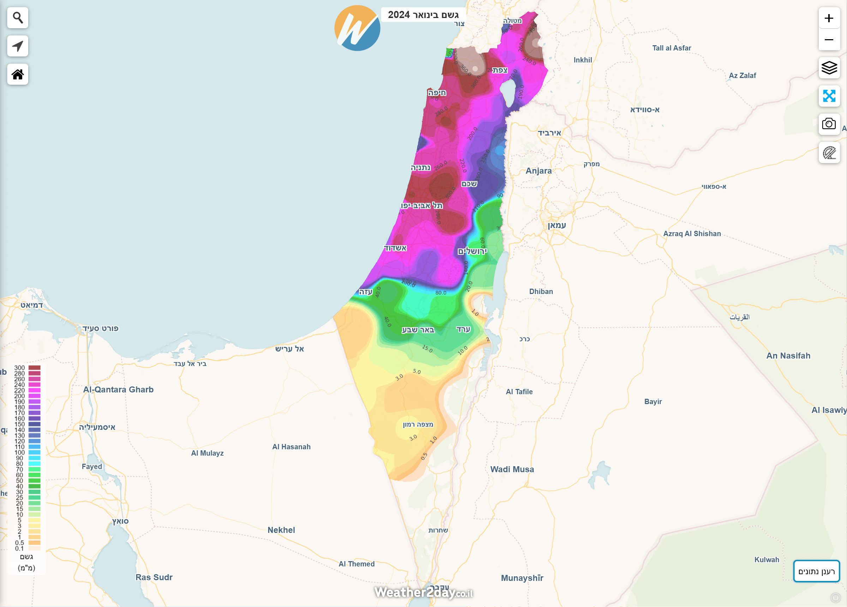Click the חיפה city label
Viewport: 847px width, 607px height.
(437, 92)
